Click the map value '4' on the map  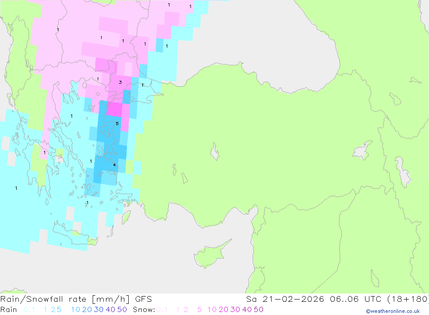point(115,165)
